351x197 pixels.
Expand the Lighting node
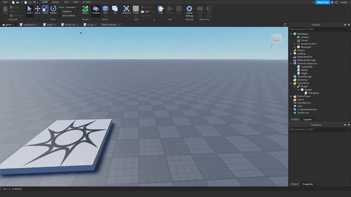291,54
